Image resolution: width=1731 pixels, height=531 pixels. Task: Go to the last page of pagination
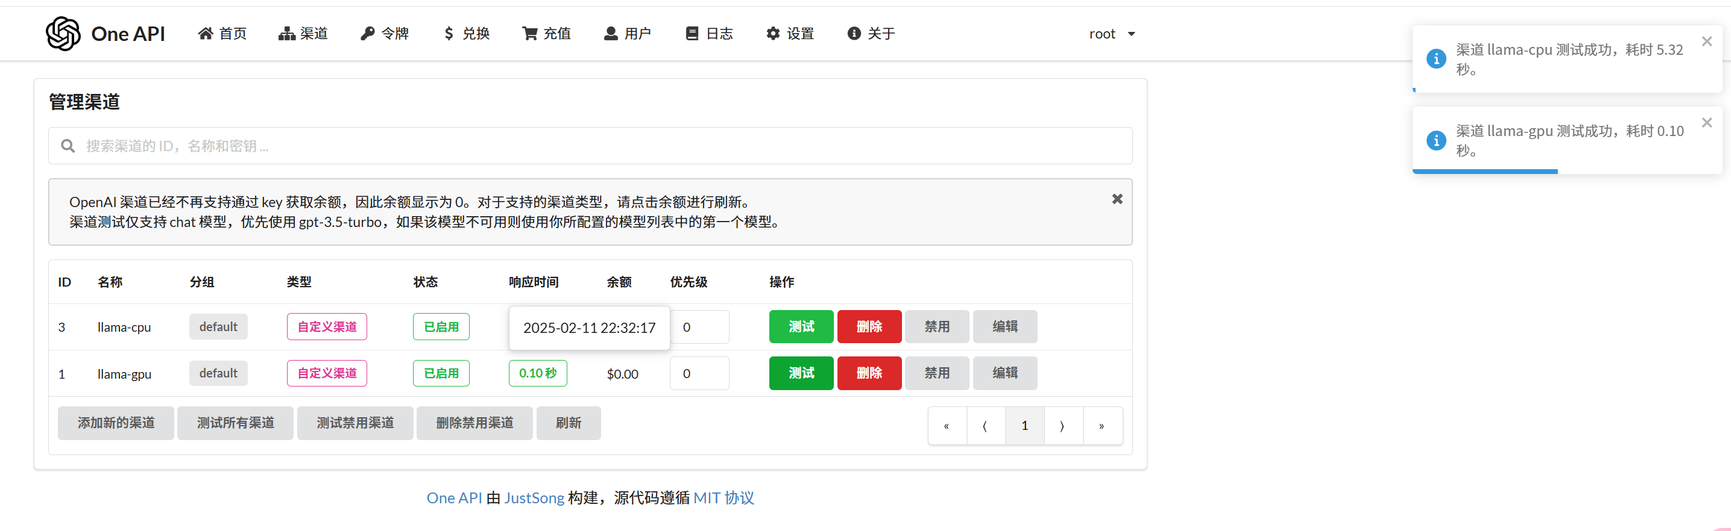pyautogui.click(x=1102, y=426)
